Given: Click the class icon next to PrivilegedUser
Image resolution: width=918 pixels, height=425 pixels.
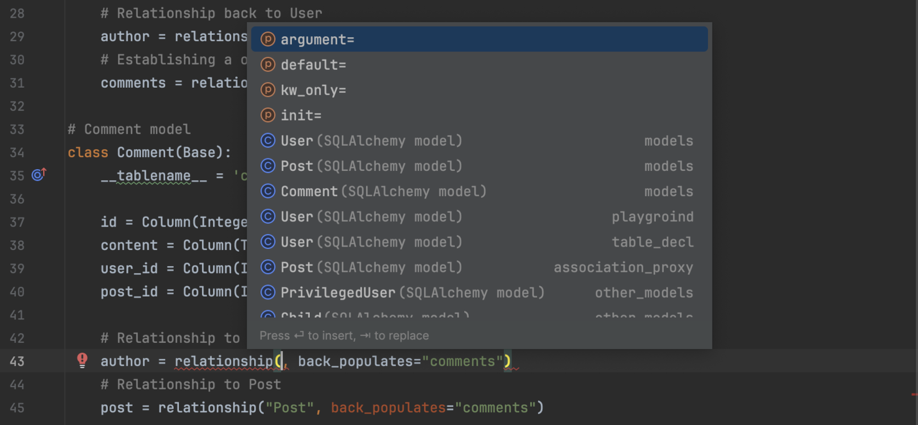Looking at the screenshot, I should click(x=267, y=293).
